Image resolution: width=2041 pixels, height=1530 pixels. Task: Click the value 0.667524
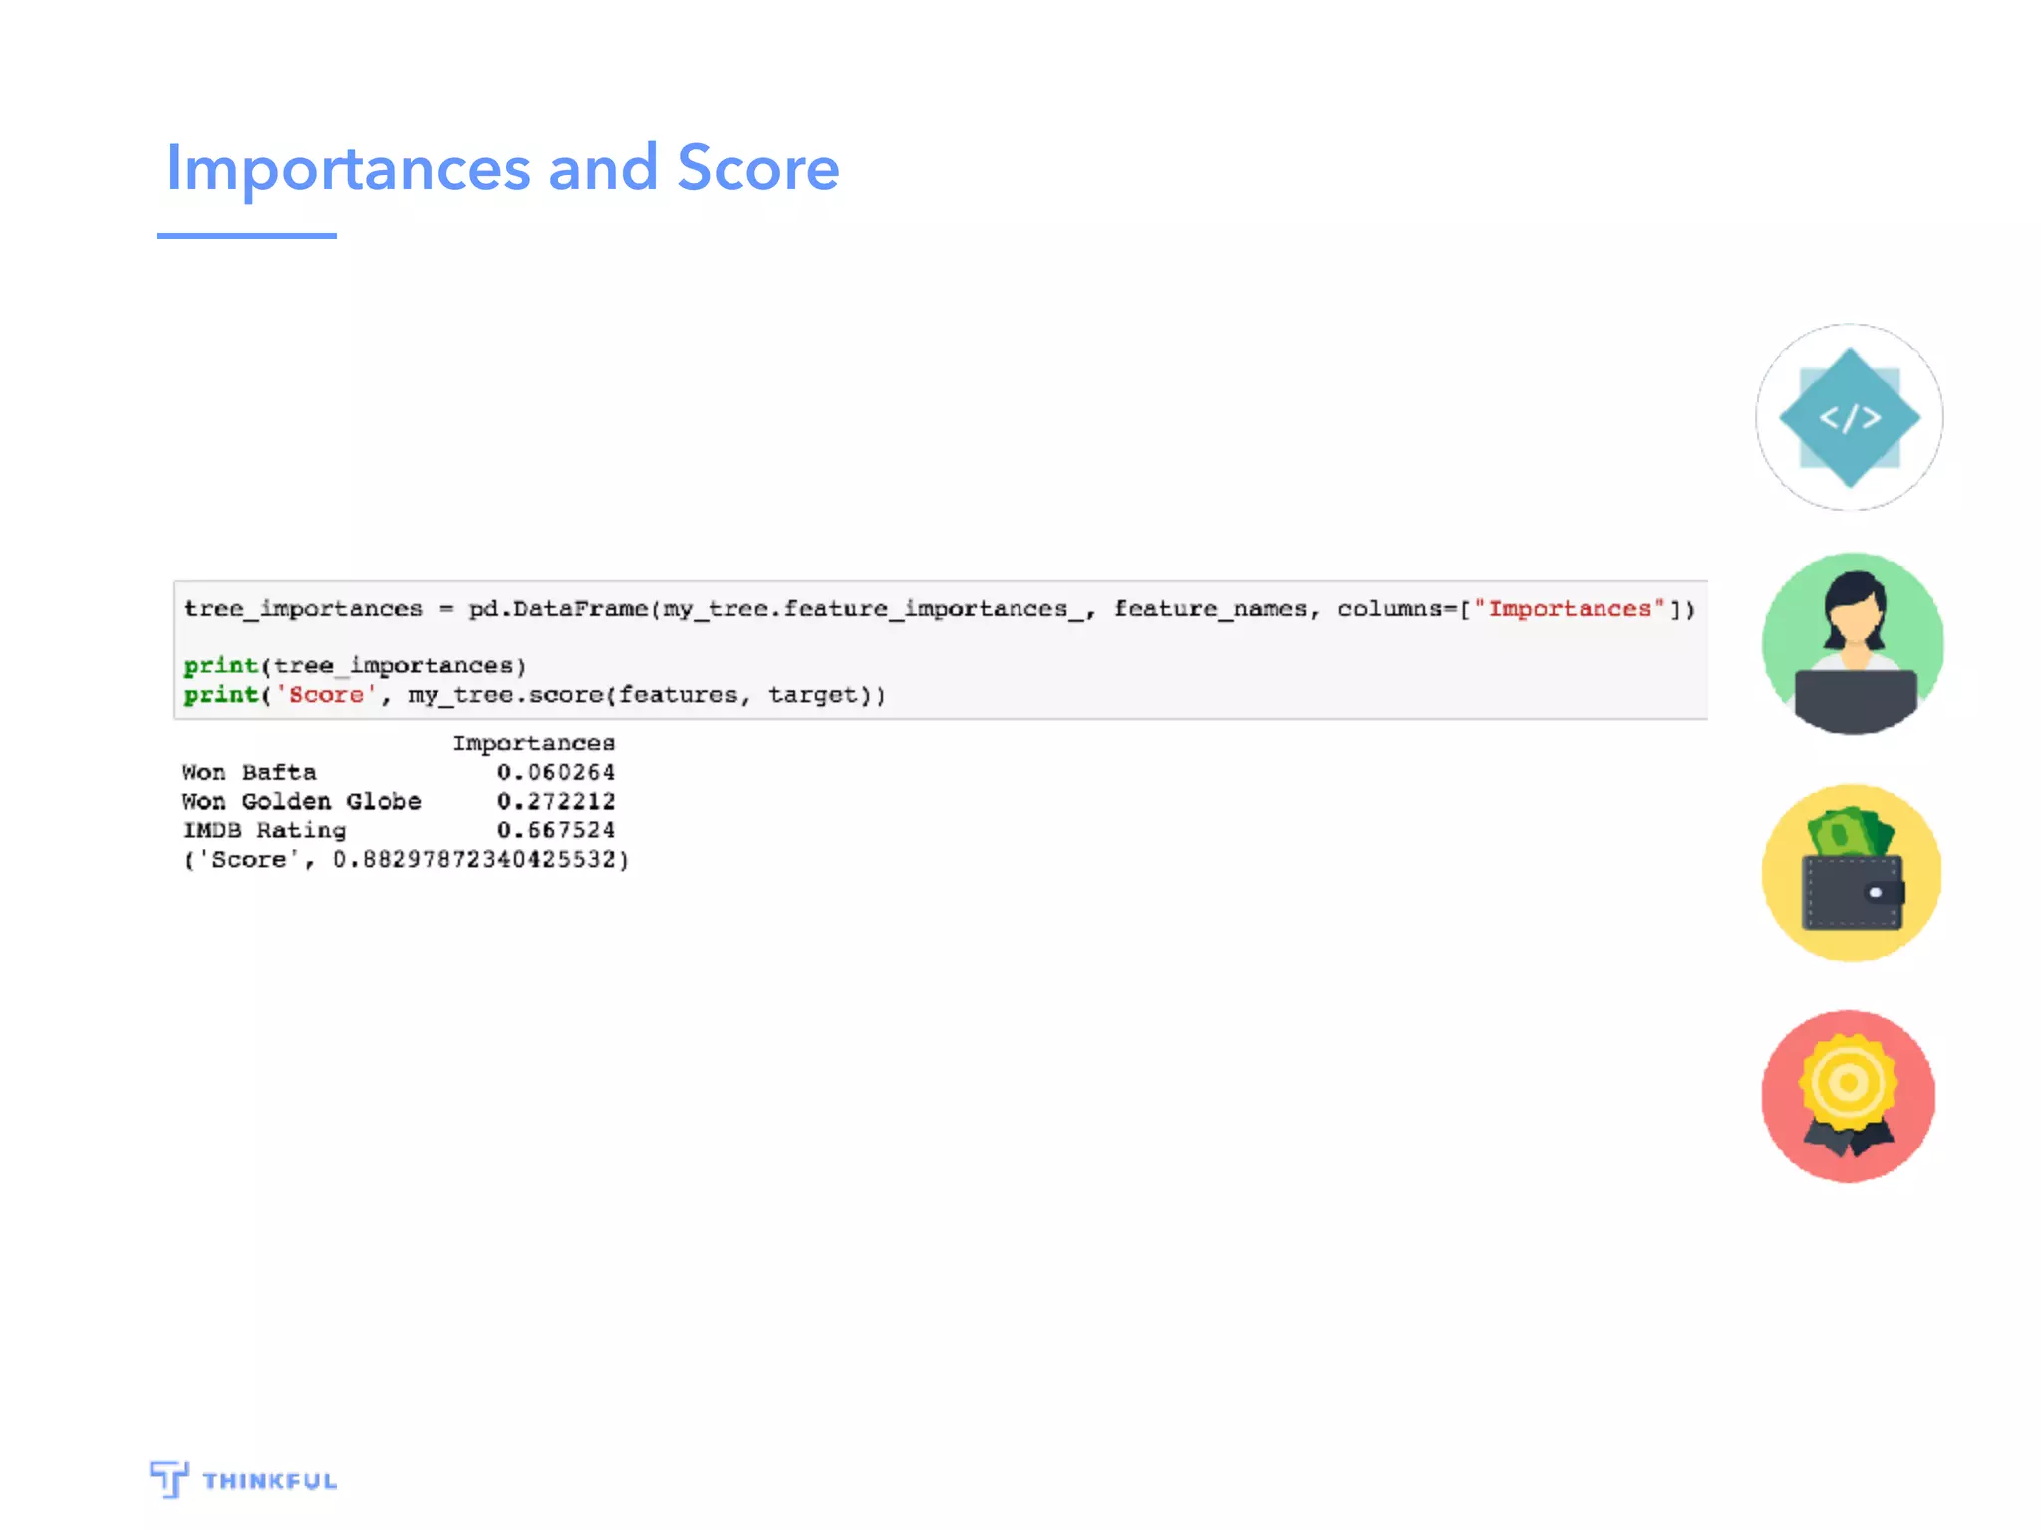pyautogui.click(x=556, y=830)
